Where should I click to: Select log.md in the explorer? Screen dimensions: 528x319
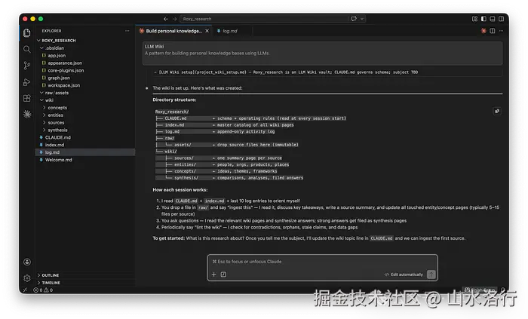point(85,152)
